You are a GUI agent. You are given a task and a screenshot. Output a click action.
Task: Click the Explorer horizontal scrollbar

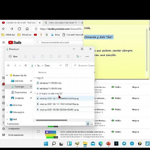(52, 120)
